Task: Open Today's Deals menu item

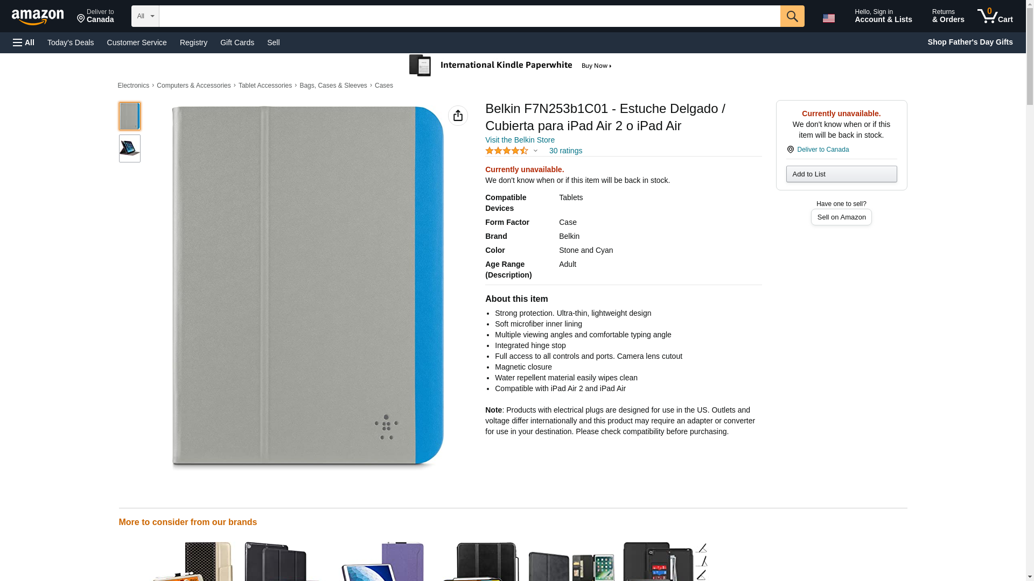Action: [71, 42]
